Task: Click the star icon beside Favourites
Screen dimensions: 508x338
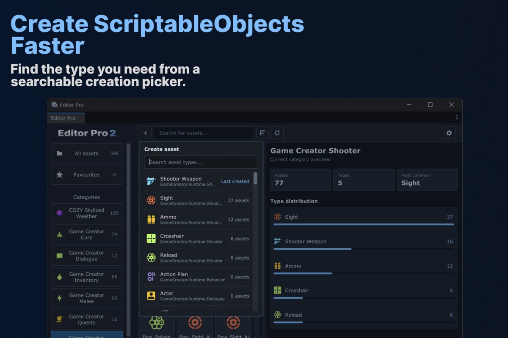Action: click(60, 174)
